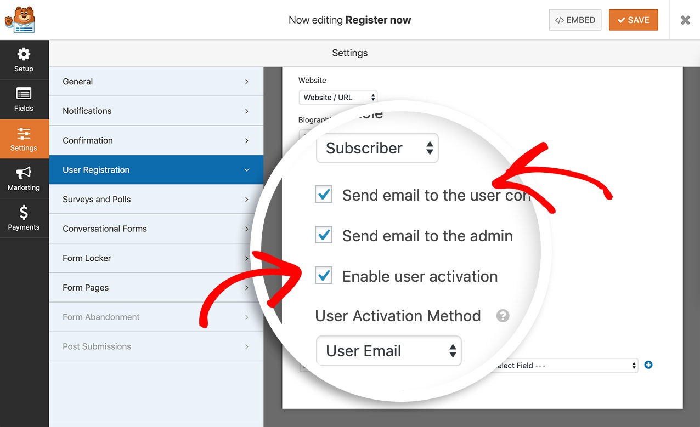Viewport: 700px width, 427px height.
Task: Select User Registration settings section
Action: click(156, 170)
